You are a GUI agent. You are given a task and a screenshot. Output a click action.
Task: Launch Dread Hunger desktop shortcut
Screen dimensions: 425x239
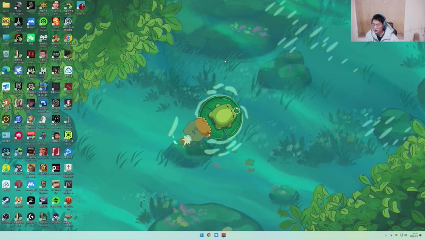pyautogui.click(x=69, y=119)
